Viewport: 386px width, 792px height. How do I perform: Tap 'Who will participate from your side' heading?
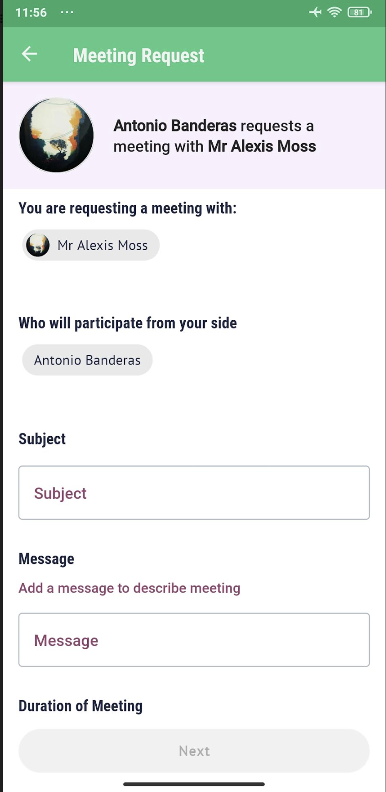click(x=128, y=323)
